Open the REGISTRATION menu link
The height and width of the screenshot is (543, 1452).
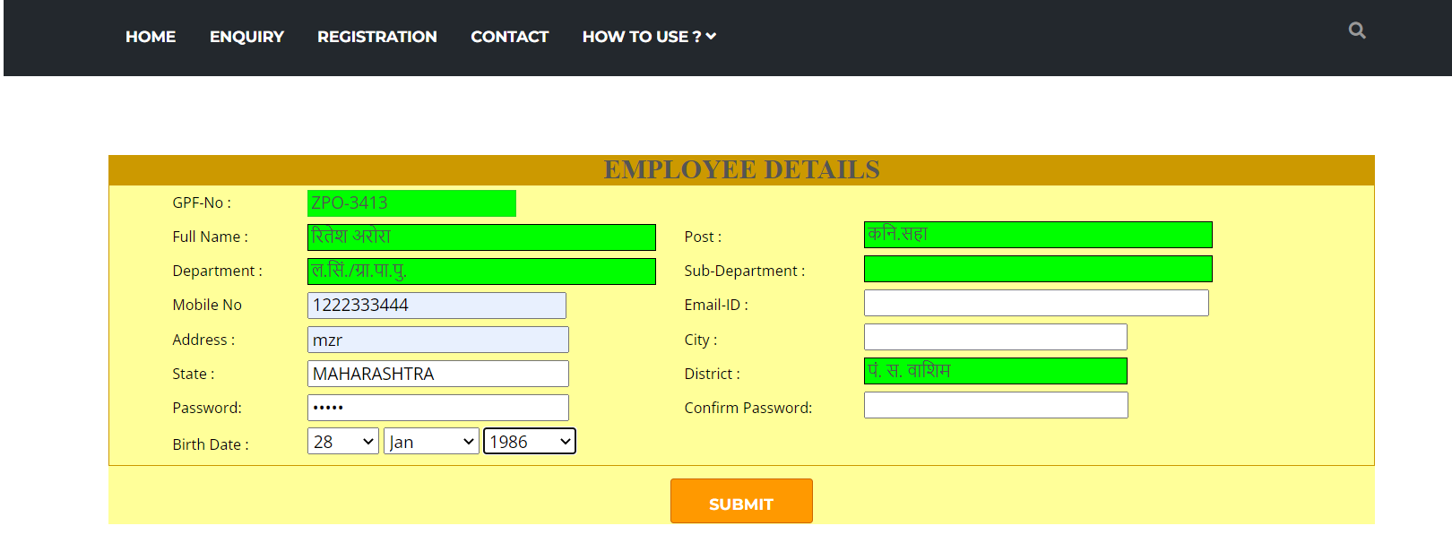[x=377, y=37]
